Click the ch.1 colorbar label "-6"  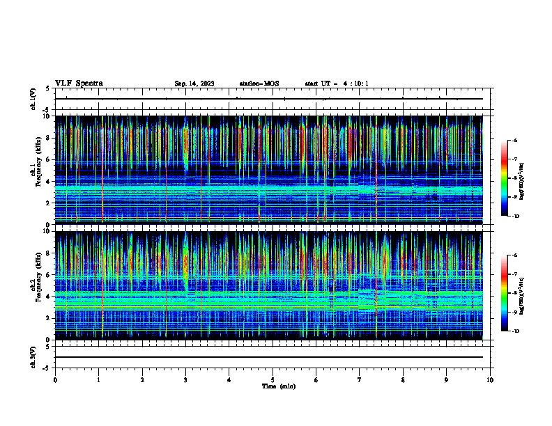pos(514,140)
